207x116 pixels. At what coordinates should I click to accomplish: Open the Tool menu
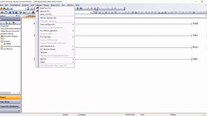(63, 5)
